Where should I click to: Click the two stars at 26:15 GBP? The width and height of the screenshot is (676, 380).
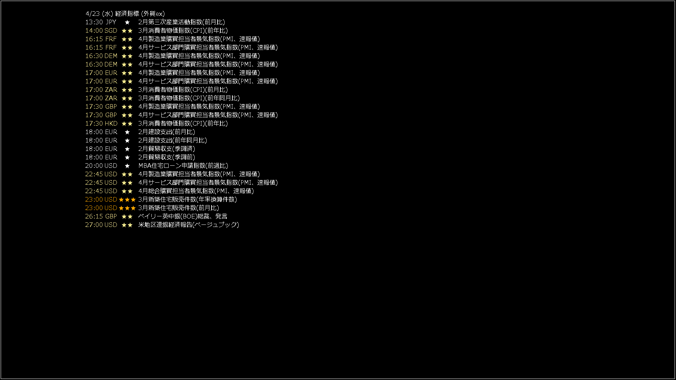pyautogui.click(x=127, y=216)
